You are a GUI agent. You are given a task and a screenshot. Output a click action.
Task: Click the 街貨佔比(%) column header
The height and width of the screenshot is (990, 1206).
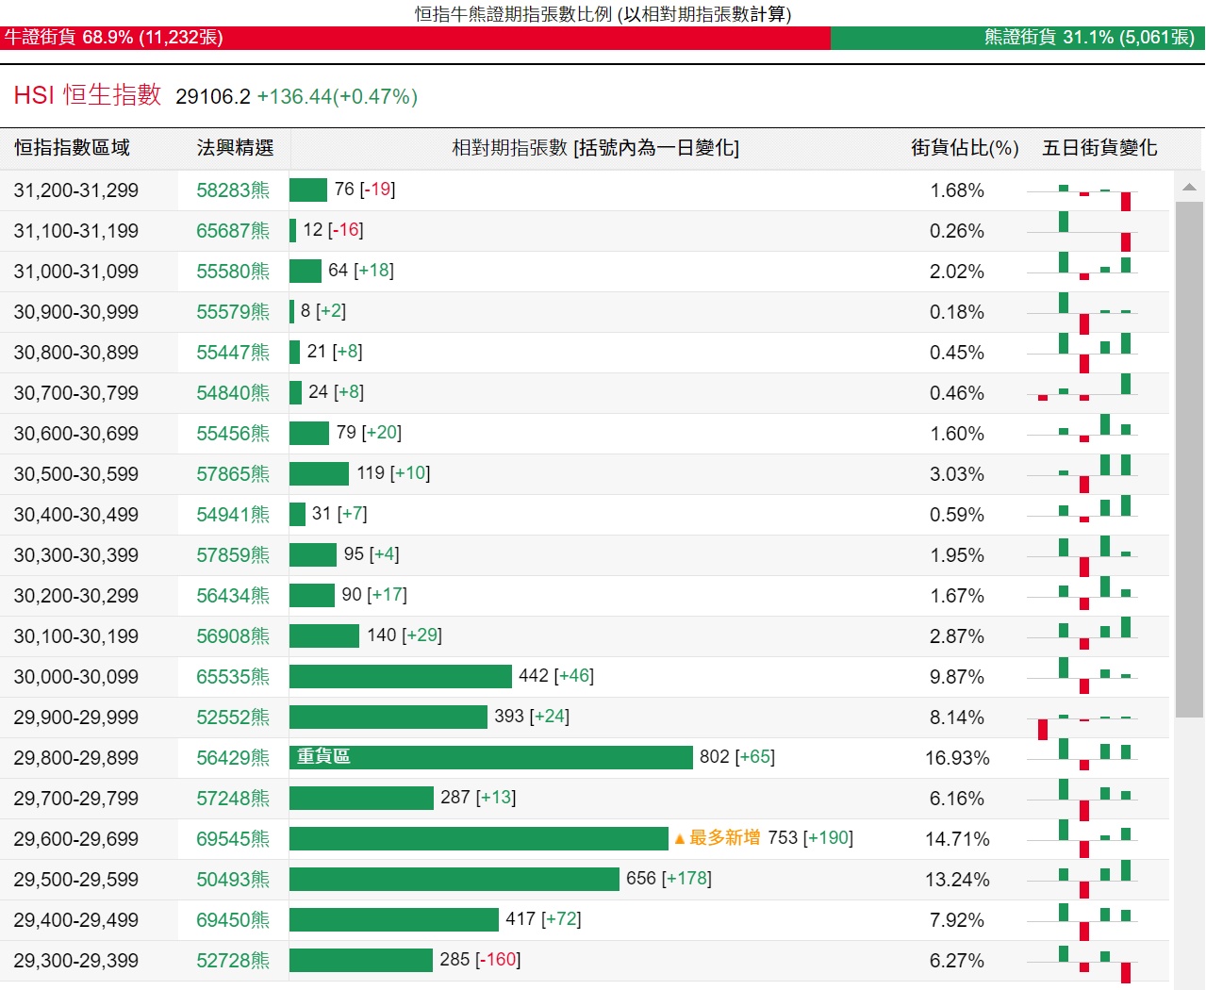965,148
